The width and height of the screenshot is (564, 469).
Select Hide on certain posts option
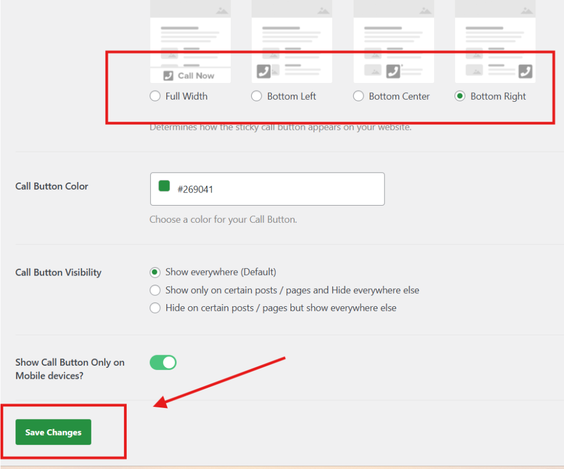point(155,308)
